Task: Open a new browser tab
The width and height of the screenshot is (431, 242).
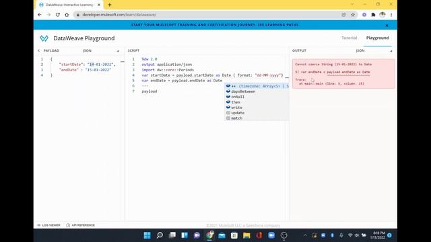Action: [109, 5]
